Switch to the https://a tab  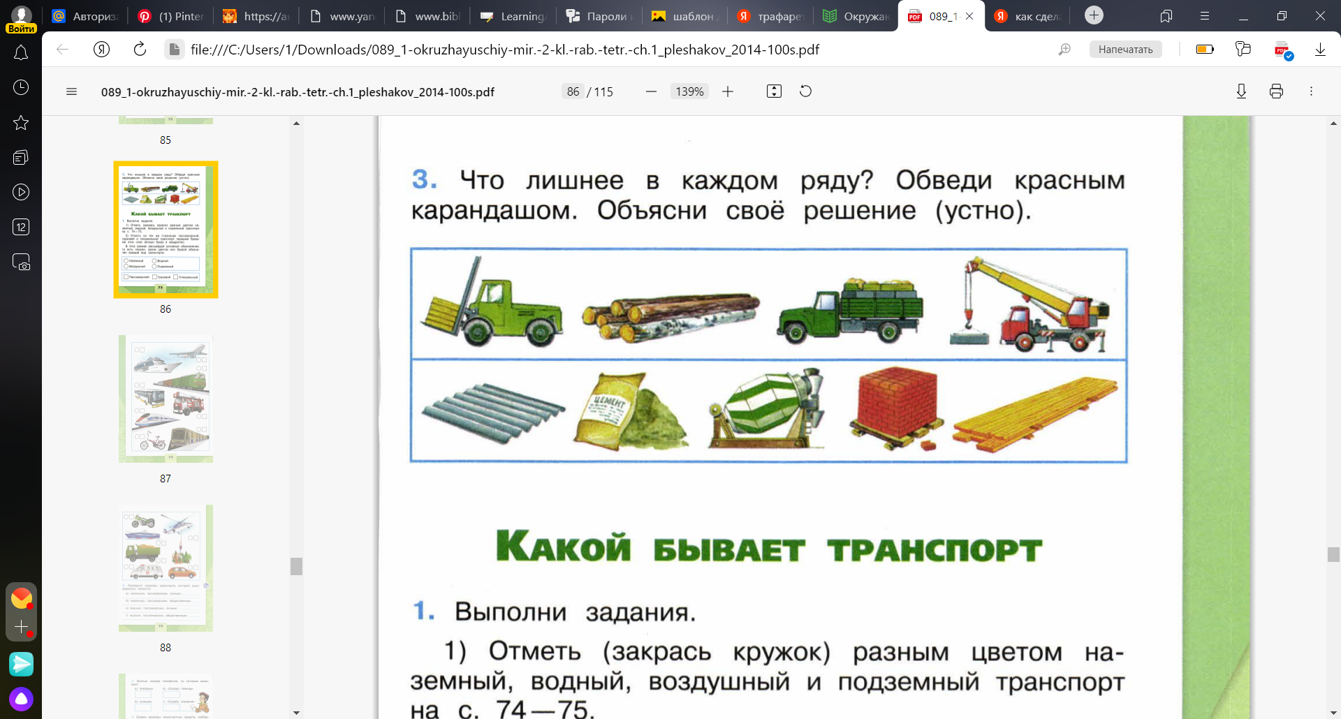tap(257, 16)
